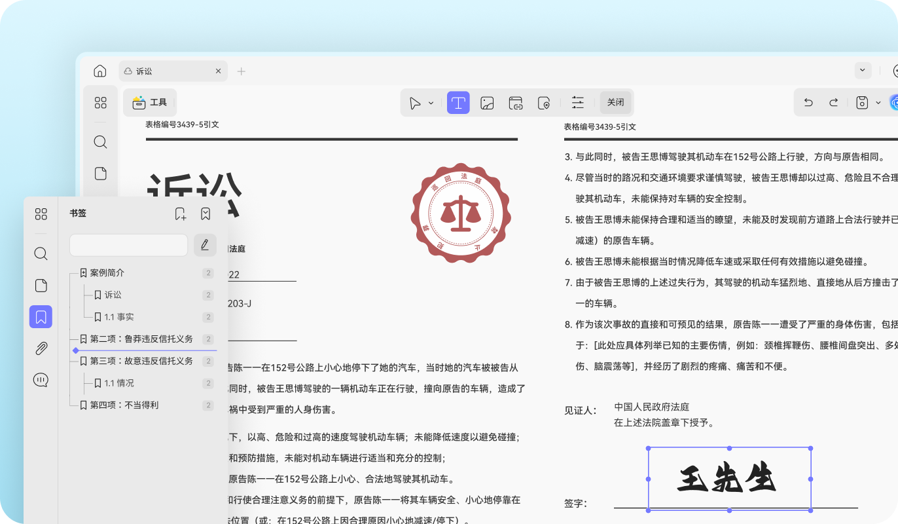Image resolution: width=898 pixels, height=524 pixels.
Task: Open the tab list dropdown chevron
Action: [863, 70]
